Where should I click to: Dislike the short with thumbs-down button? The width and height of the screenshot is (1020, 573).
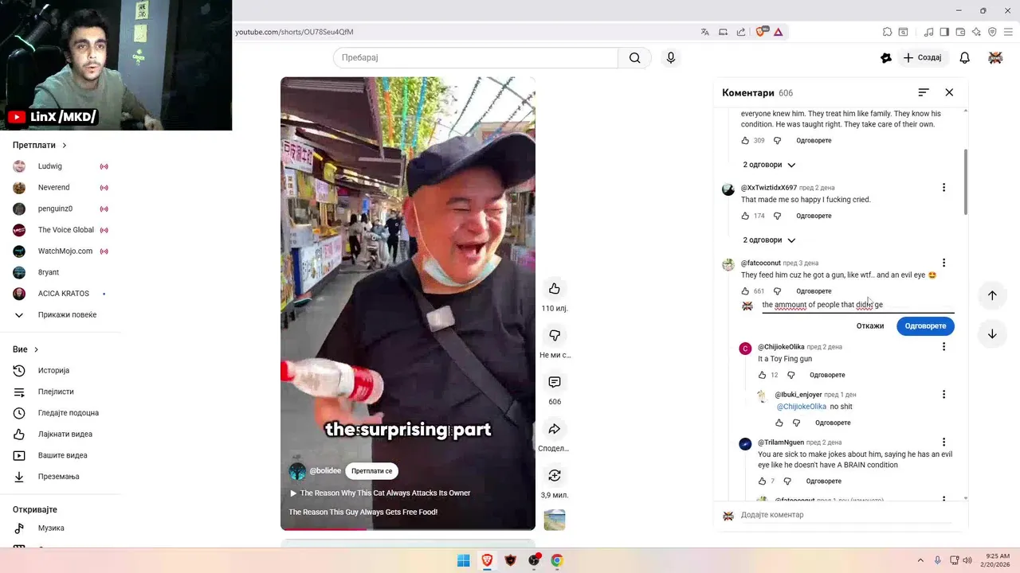pos(555,335)
